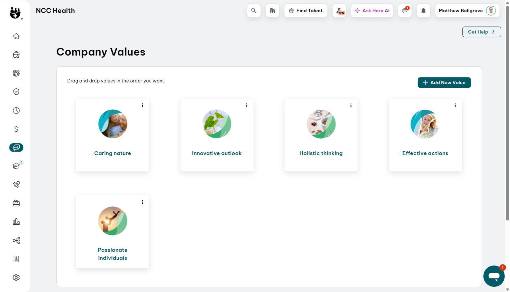Open options menu for Innovative outlook card
The image size is (510, 292).
pos(247,105)
